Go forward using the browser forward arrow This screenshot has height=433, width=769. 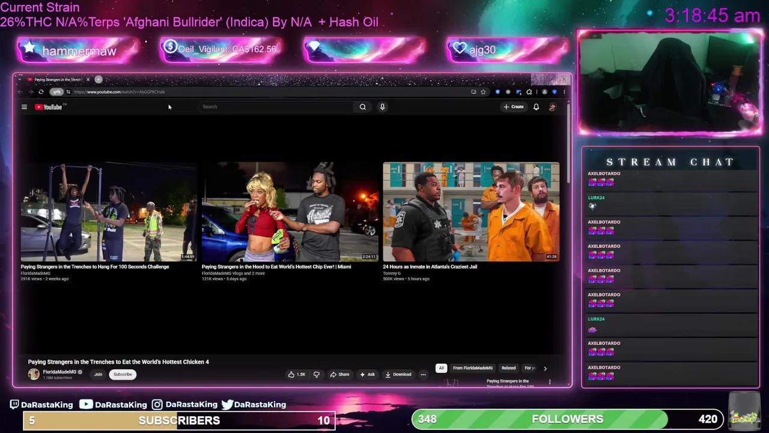coord(31,92)
